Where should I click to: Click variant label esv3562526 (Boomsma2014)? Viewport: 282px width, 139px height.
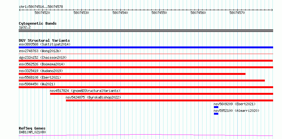[x=42, y=64]
